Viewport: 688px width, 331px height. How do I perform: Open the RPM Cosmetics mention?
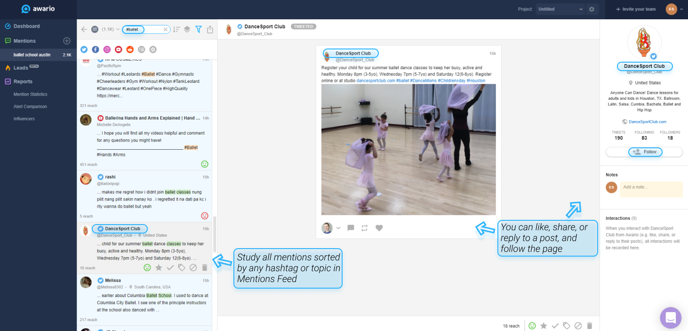click(144, 85)
